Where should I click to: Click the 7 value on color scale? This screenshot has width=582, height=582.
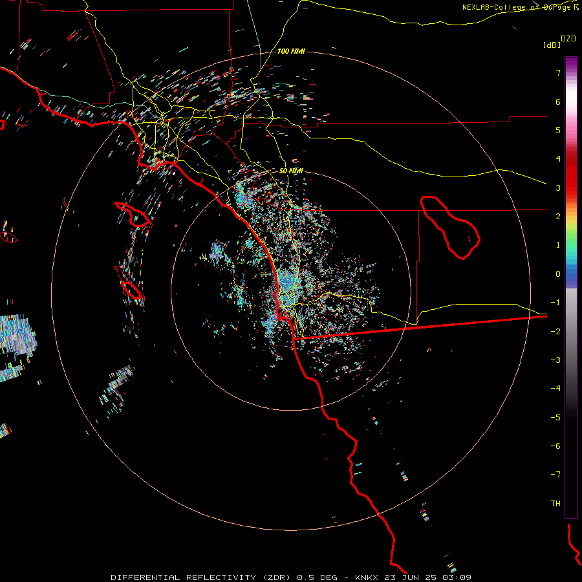click(558, 72)
